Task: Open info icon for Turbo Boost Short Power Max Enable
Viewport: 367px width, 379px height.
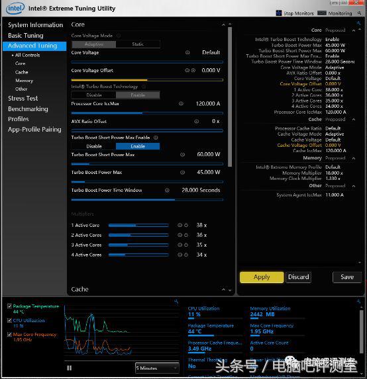Action: [156, 138]
